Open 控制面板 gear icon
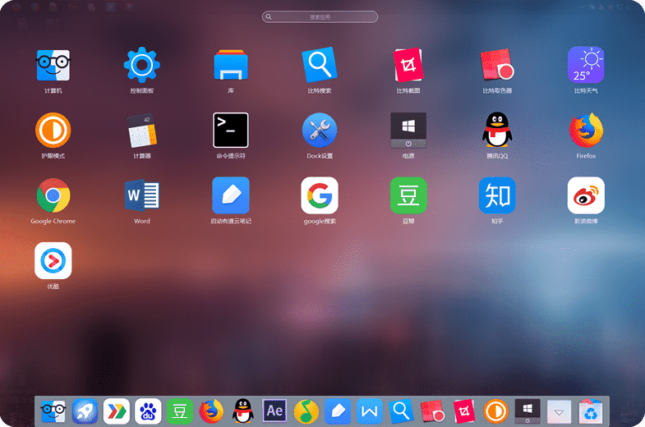This screenshot has height=427, width=645. pos(142,65)
